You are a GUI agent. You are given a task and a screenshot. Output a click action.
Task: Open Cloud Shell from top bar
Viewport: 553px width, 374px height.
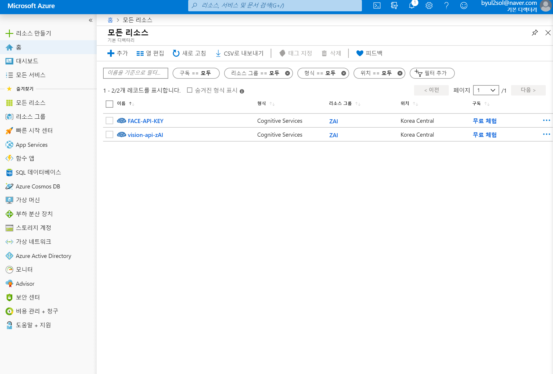coord(377,5)
